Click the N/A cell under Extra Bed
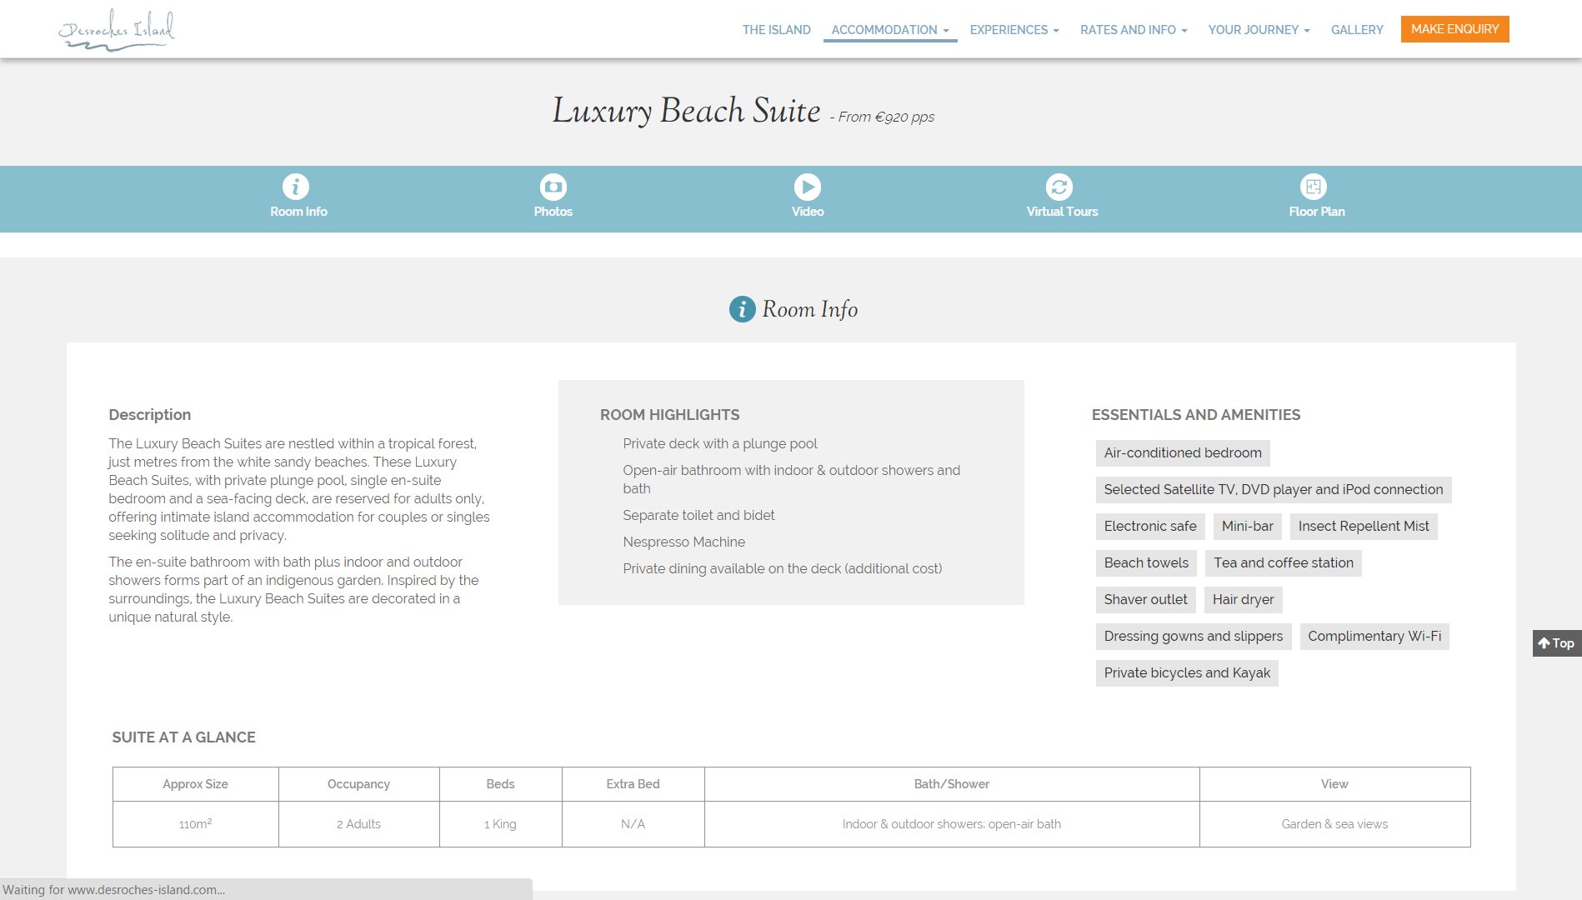This screenshot has width=1582, height=900. click(633, 824)
